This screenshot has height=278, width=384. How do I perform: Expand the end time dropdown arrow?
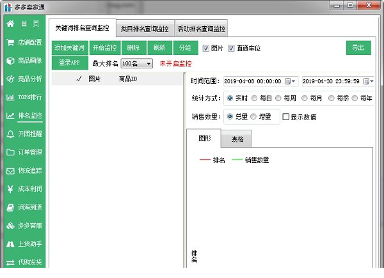(x=371, y=81)
